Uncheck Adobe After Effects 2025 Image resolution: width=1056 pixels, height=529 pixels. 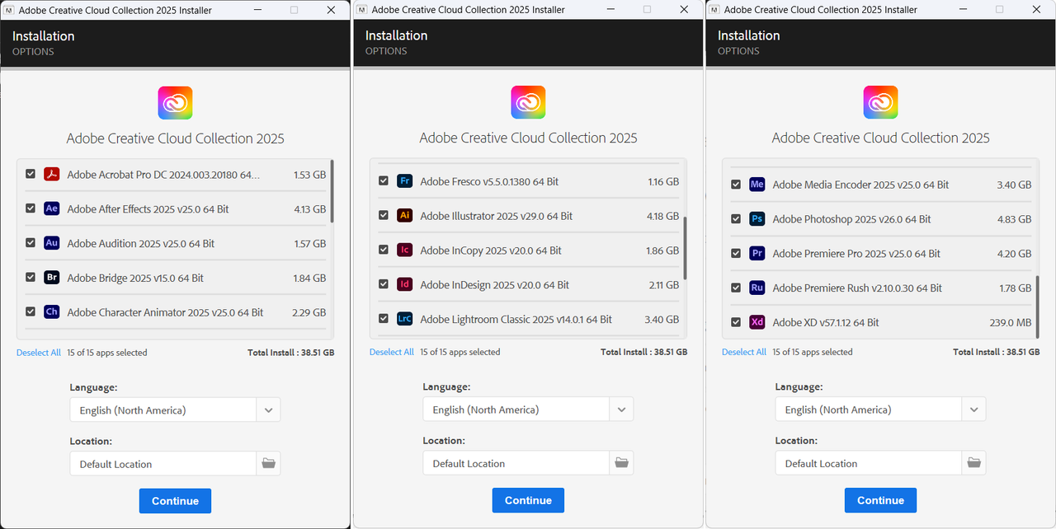tap(31, 209)
